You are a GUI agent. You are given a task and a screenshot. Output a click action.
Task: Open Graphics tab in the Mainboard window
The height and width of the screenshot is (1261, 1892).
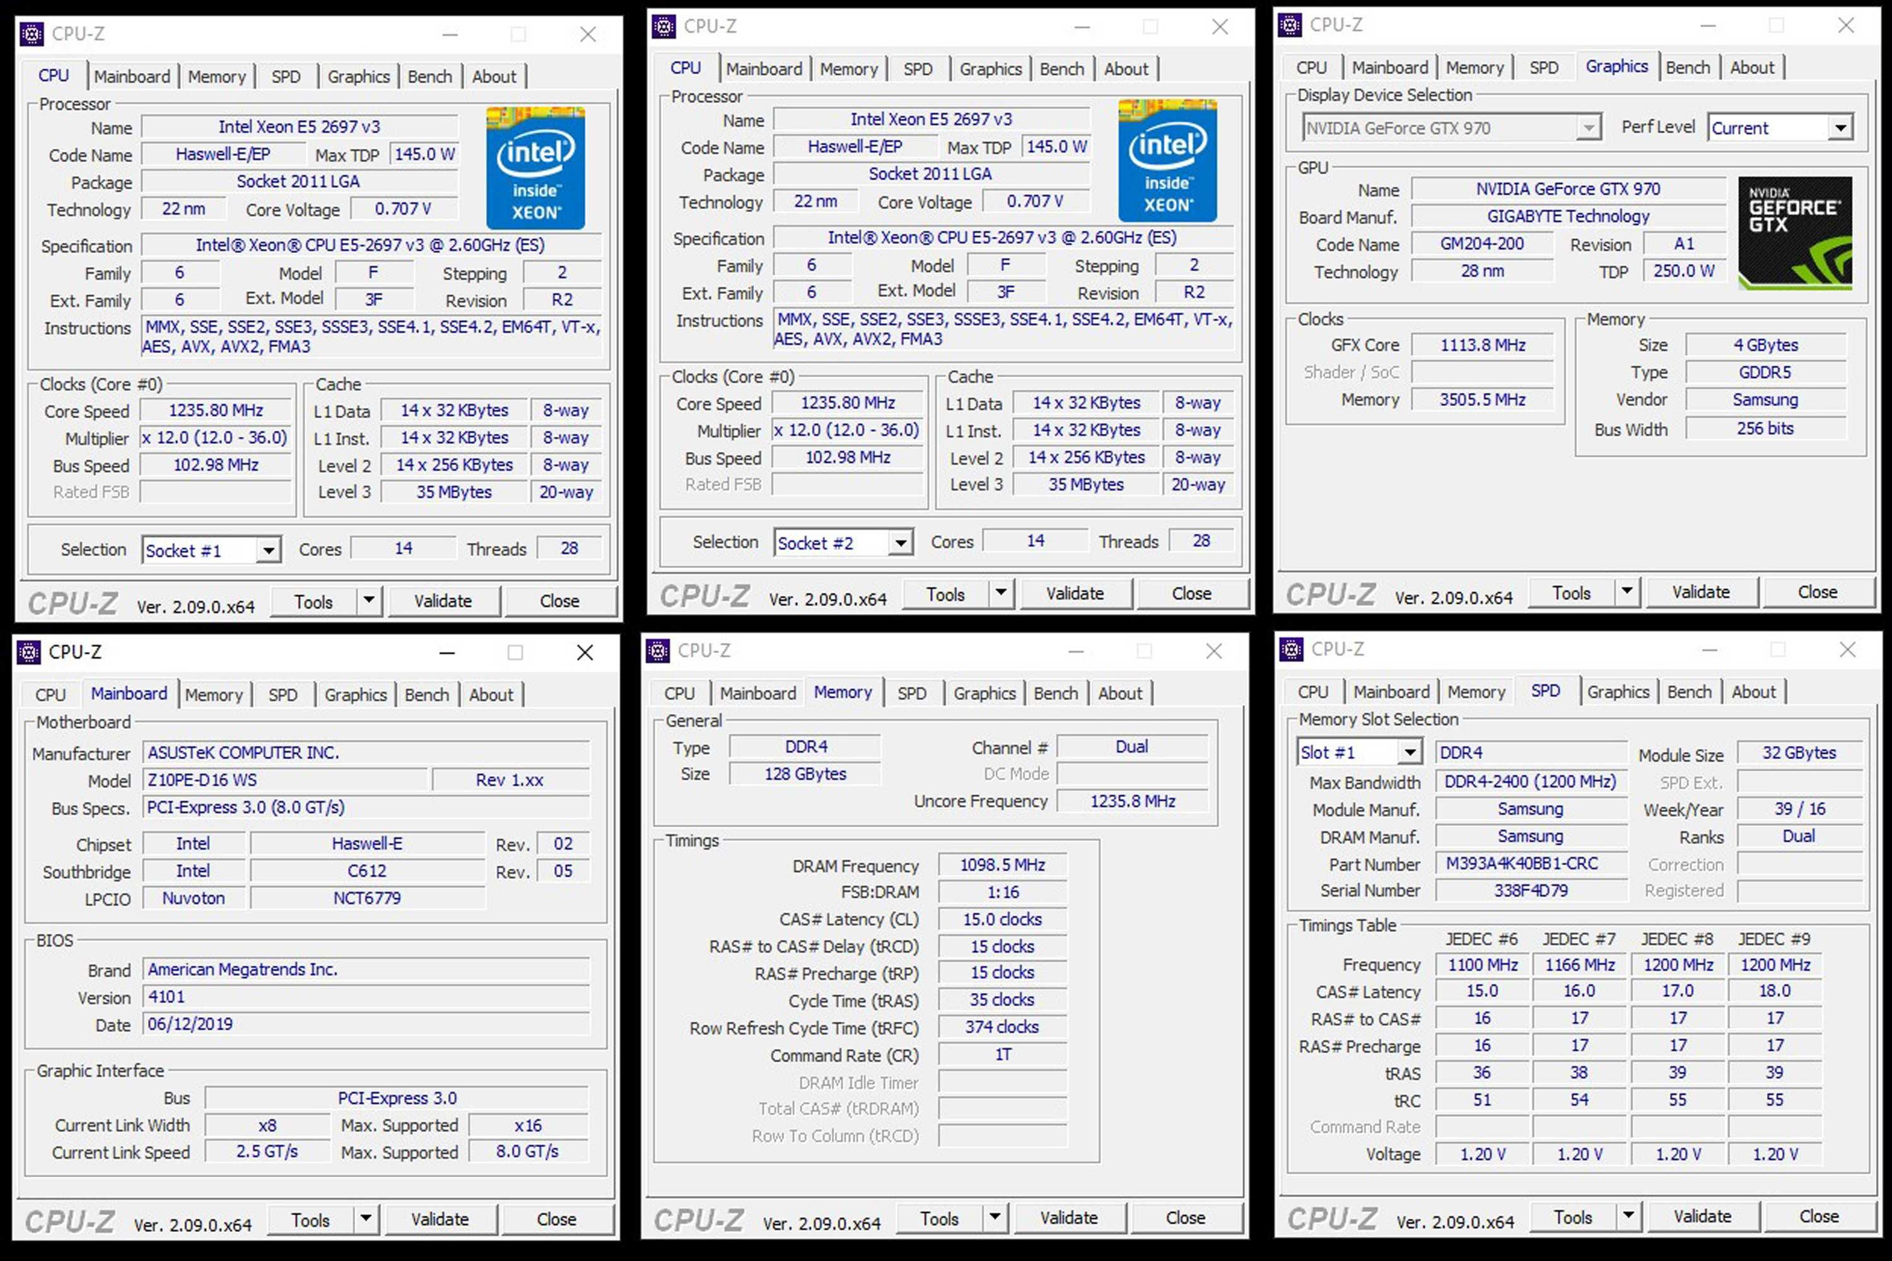pyautogui.click(x=356, y=695)
